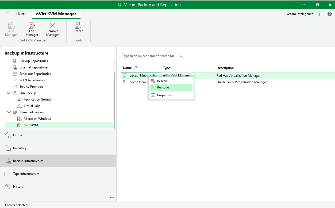Click the search magnifier icon
Image resolution: width=335 pixels, height=208 pixels.
point(180,56)
